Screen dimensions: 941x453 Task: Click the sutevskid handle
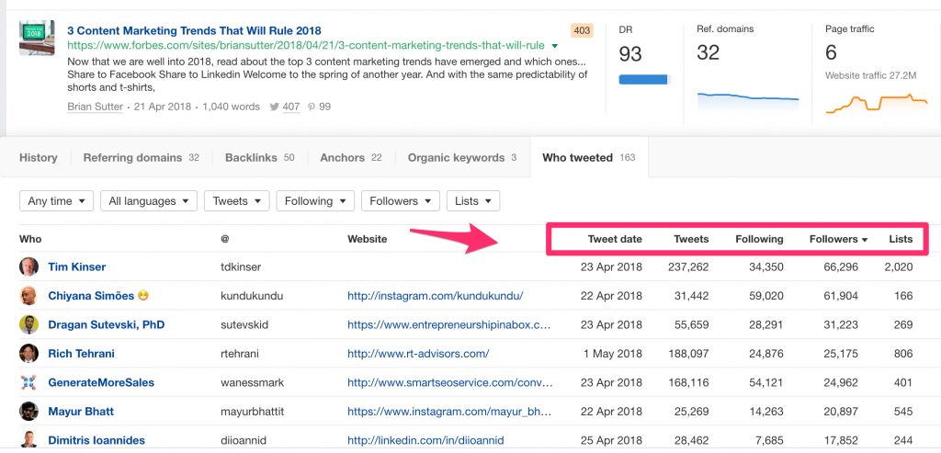(x=244, y=324)
